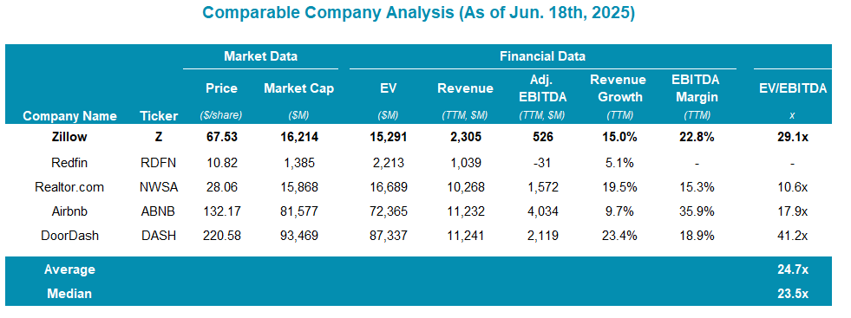Click the NWSA ticker cell

click(159, 187)
